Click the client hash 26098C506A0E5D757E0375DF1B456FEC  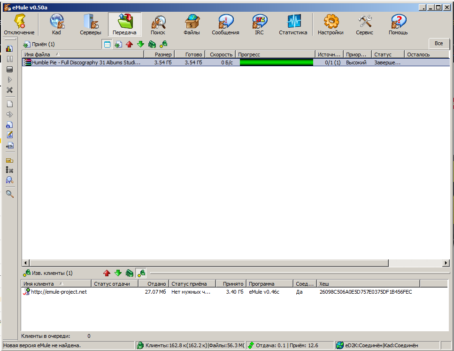tap(366, 292)
